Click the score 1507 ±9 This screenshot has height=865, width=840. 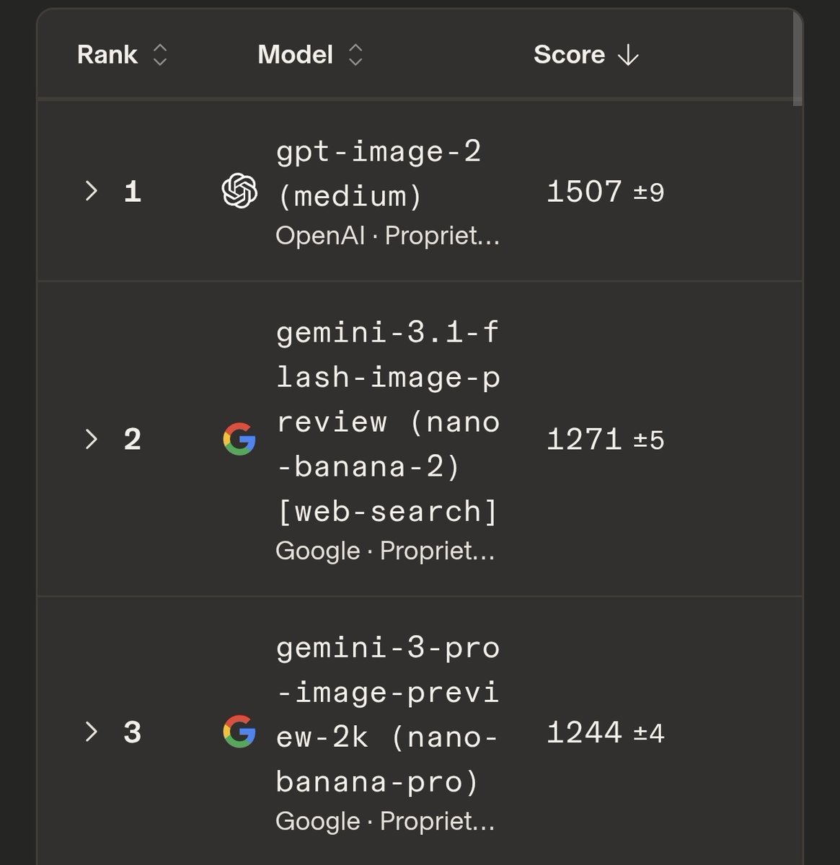pyautogui.click(x=605, y=192)
